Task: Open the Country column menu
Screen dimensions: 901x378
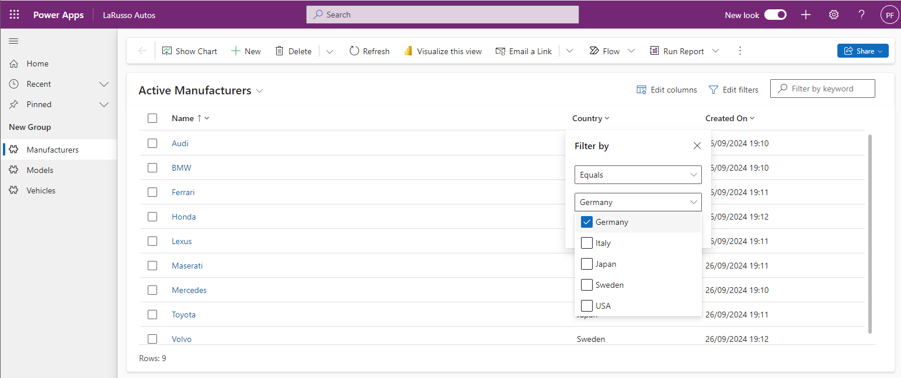Action: coord(606,118)
